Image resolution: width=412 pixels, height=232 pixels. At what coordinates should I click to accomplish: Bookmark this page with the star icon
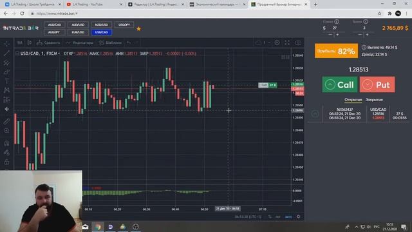tap(379, 14)
